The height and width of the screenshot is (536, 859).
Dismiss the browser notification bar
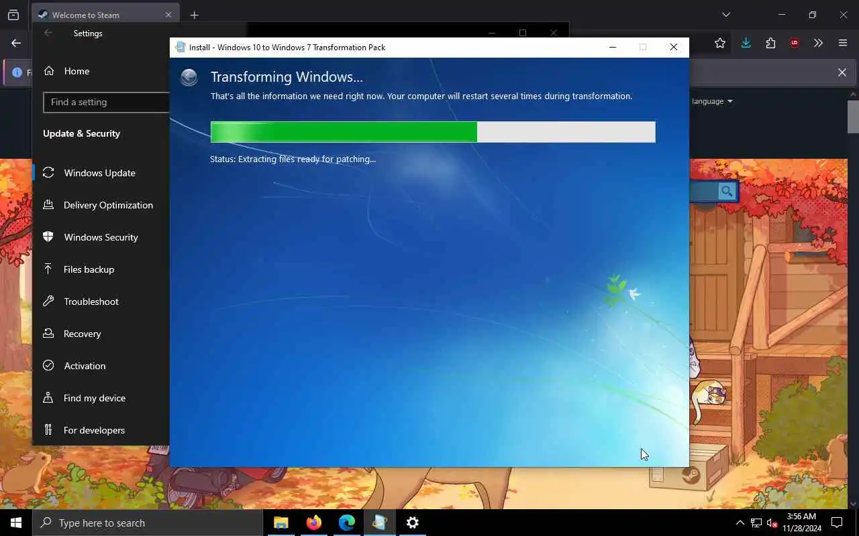coord(842,72)
